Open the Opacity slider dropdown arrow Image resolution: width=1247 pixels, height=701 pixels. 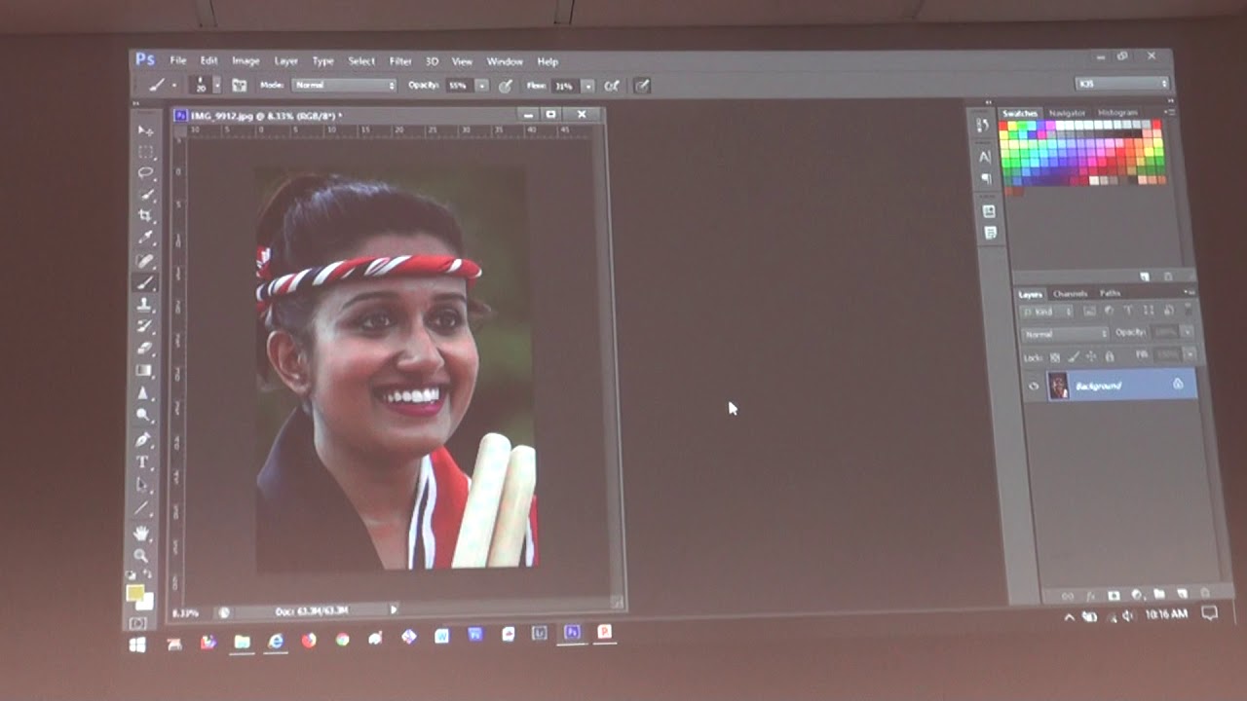coord(481,86)
